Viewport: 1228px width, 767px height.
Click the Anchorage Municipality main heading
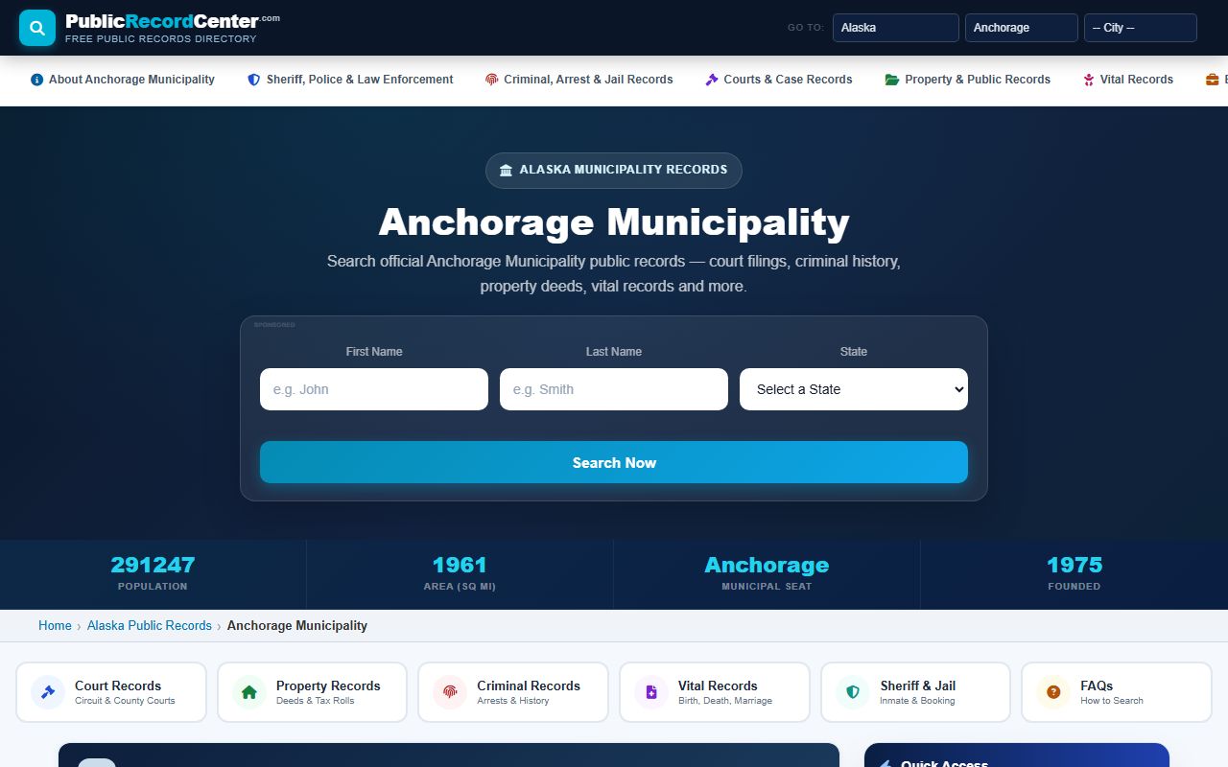point(614,222)
